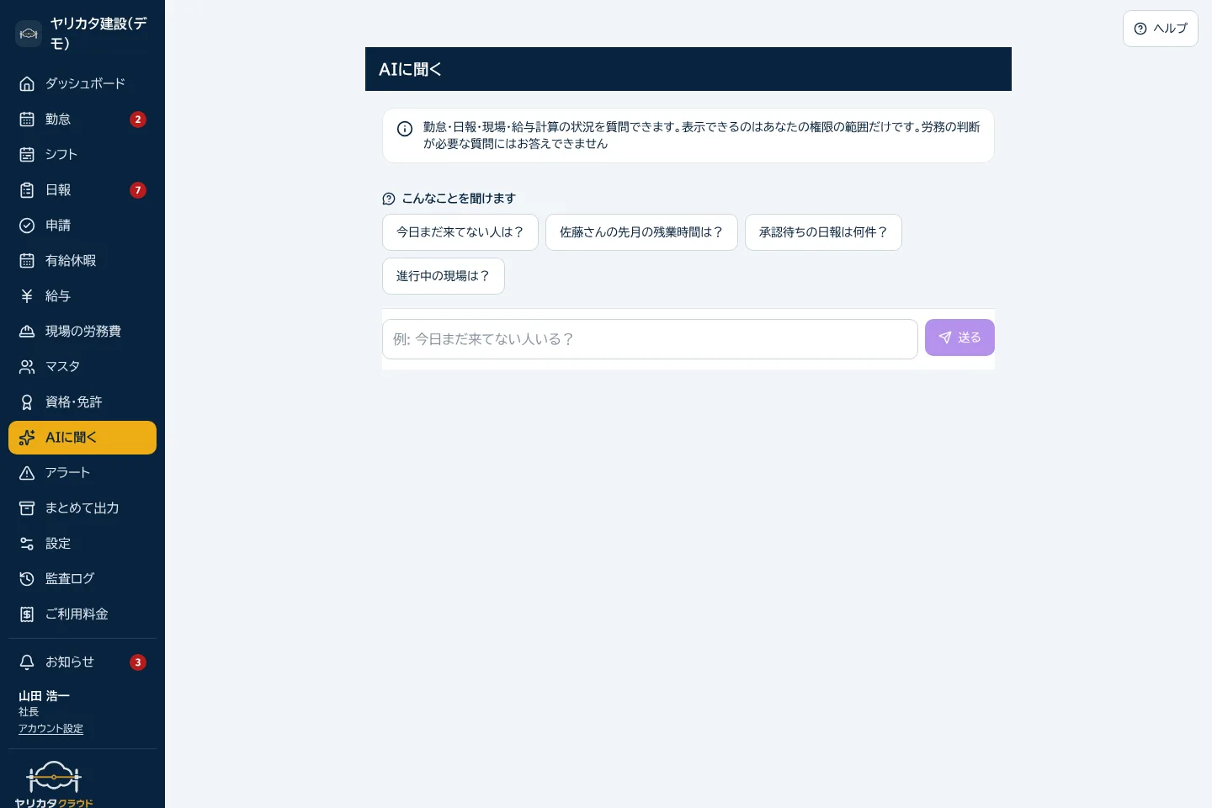The height and width of the screenshot is (808, 1212).
Task: Click the ヤリカタクラウド logo
Action: pos(54,784)
